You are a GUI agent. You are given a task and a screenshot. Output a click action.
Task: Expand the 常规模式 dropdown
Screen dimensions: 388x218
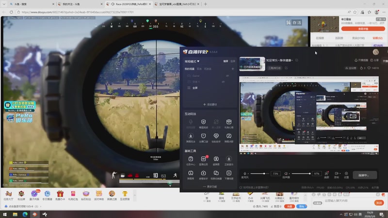(192, 62)
